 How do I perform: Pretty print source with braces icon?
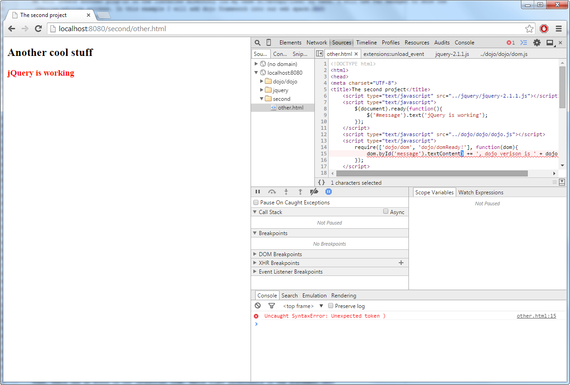pyautogui.click(x=322, y=182)
